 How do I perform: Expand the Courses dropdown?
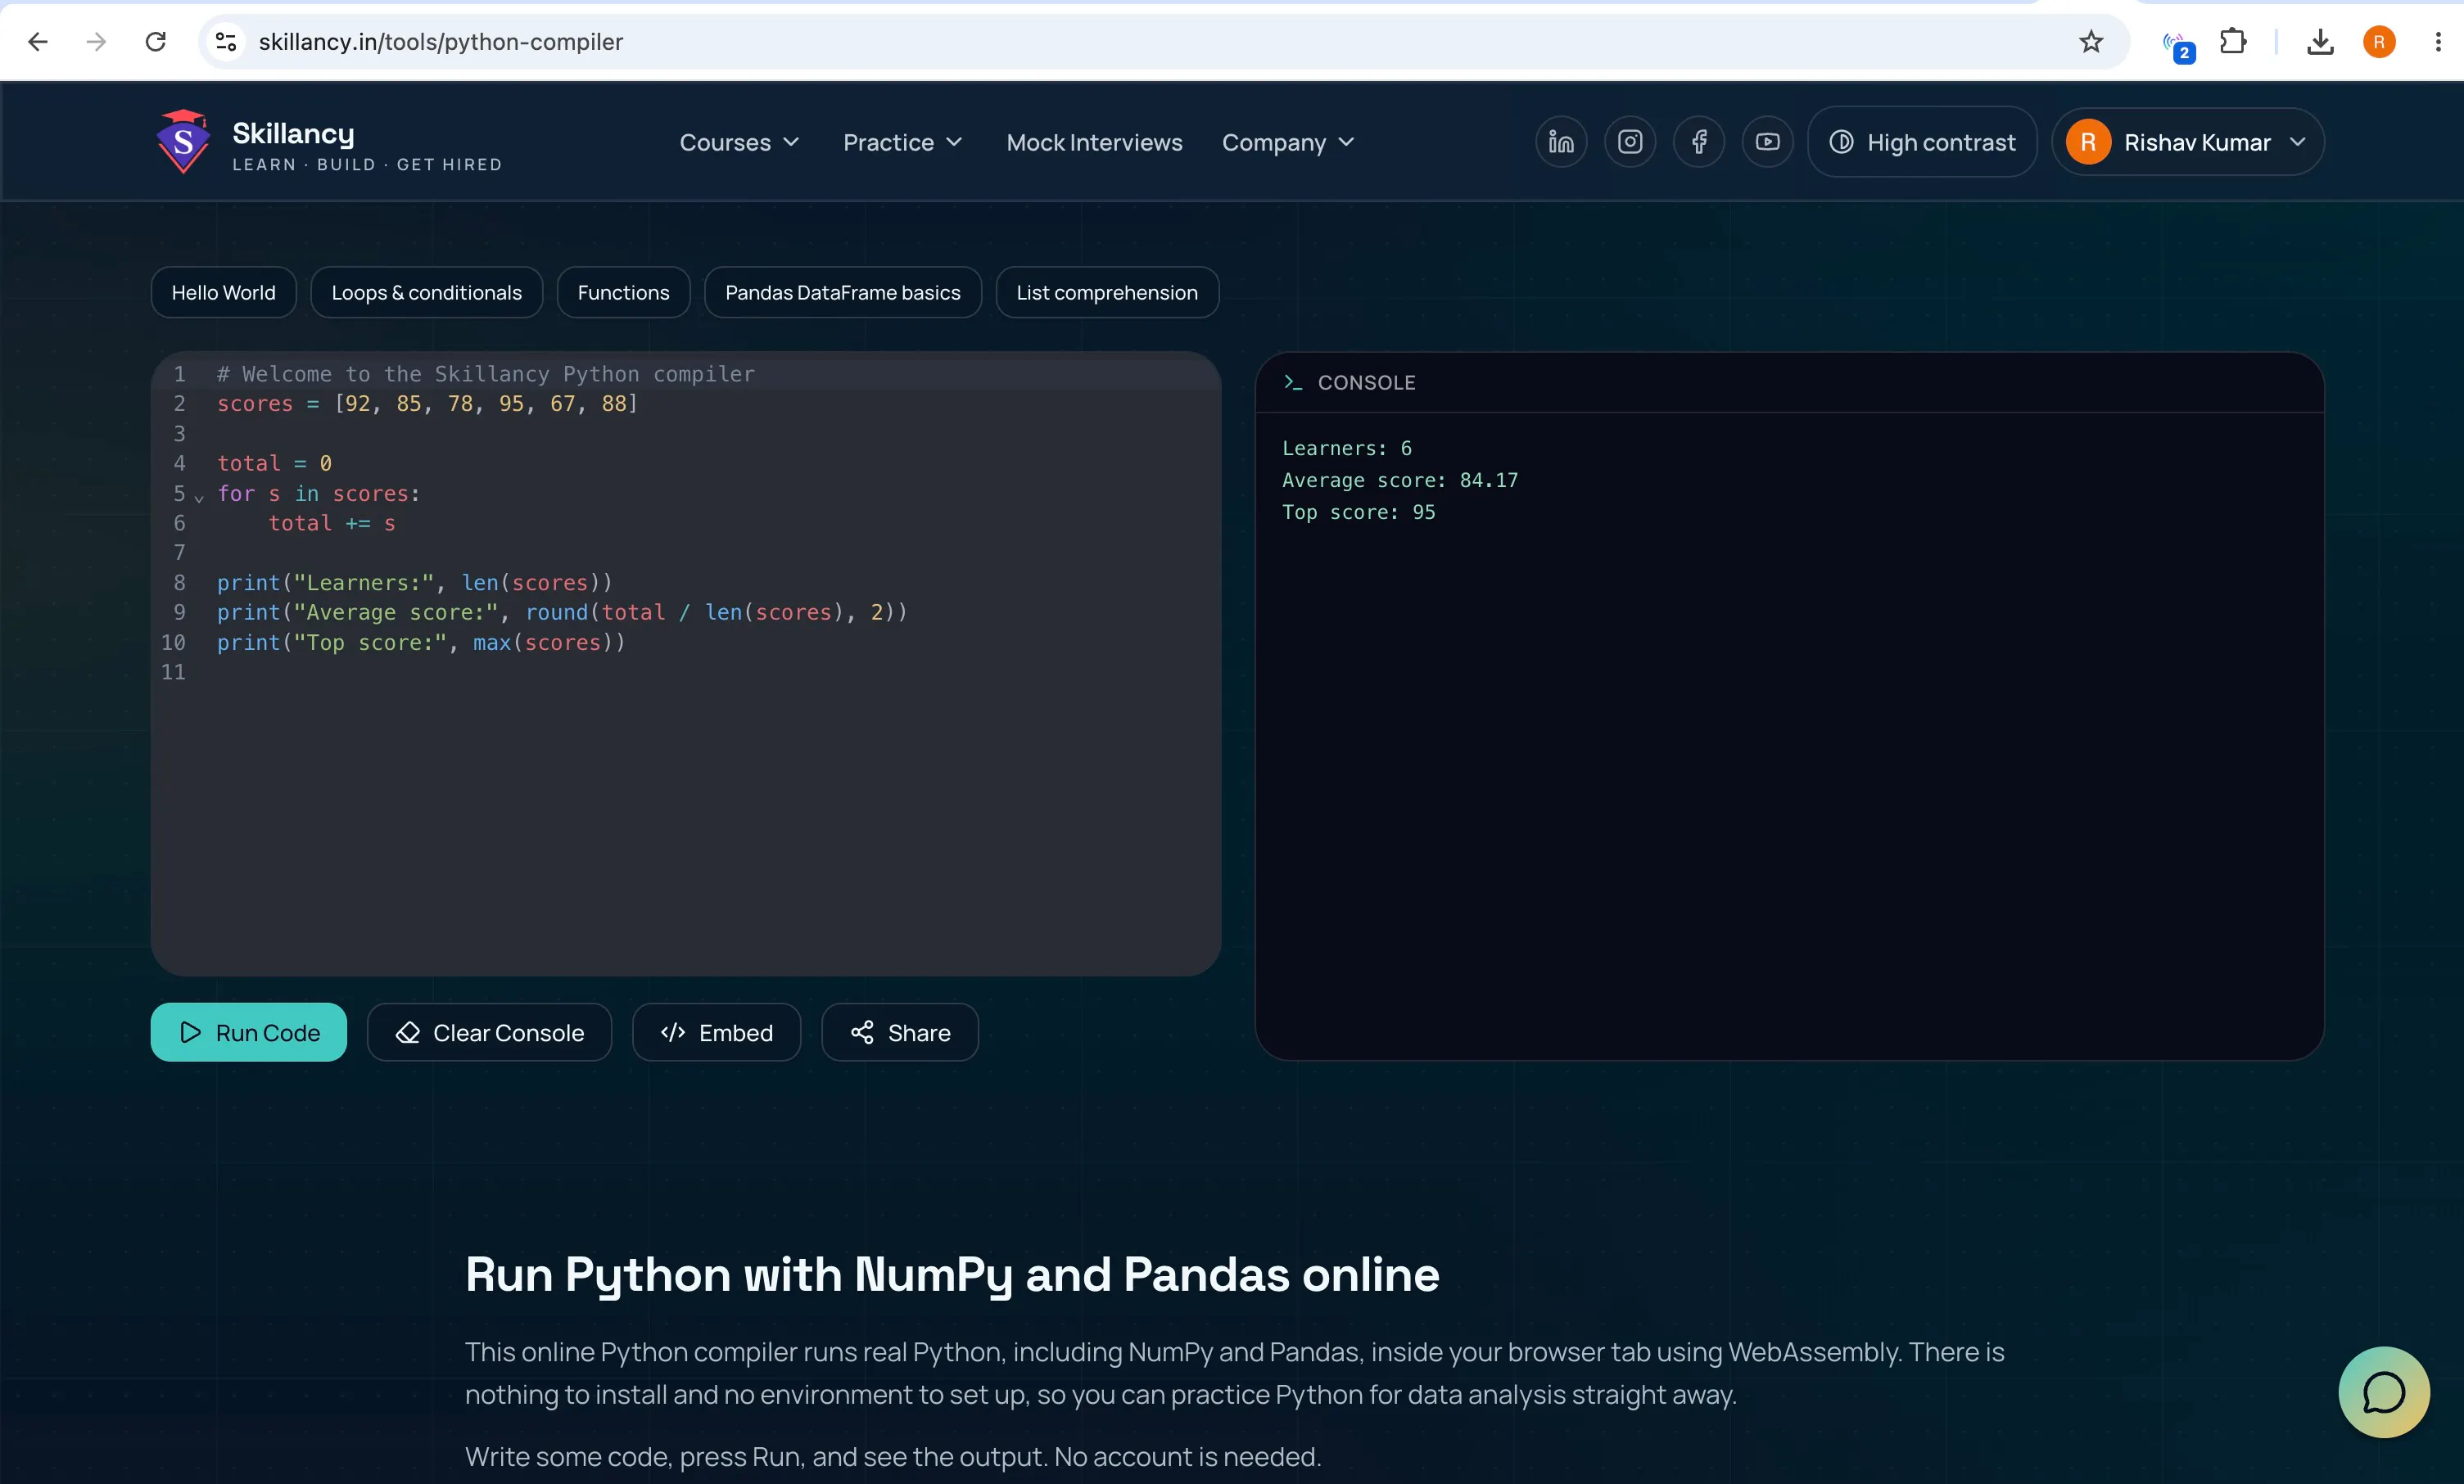click(739, 142)
